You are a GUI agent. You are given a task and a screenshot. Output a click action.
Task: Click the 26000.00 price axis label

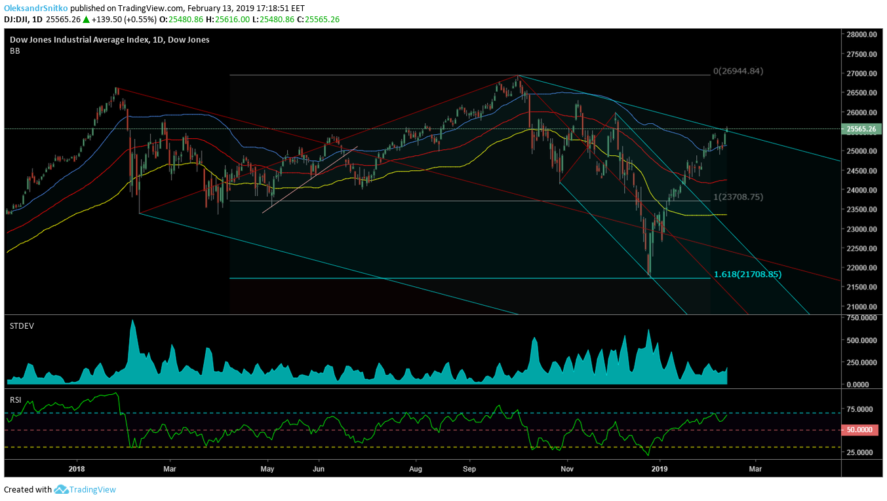(x=861, y=113)
